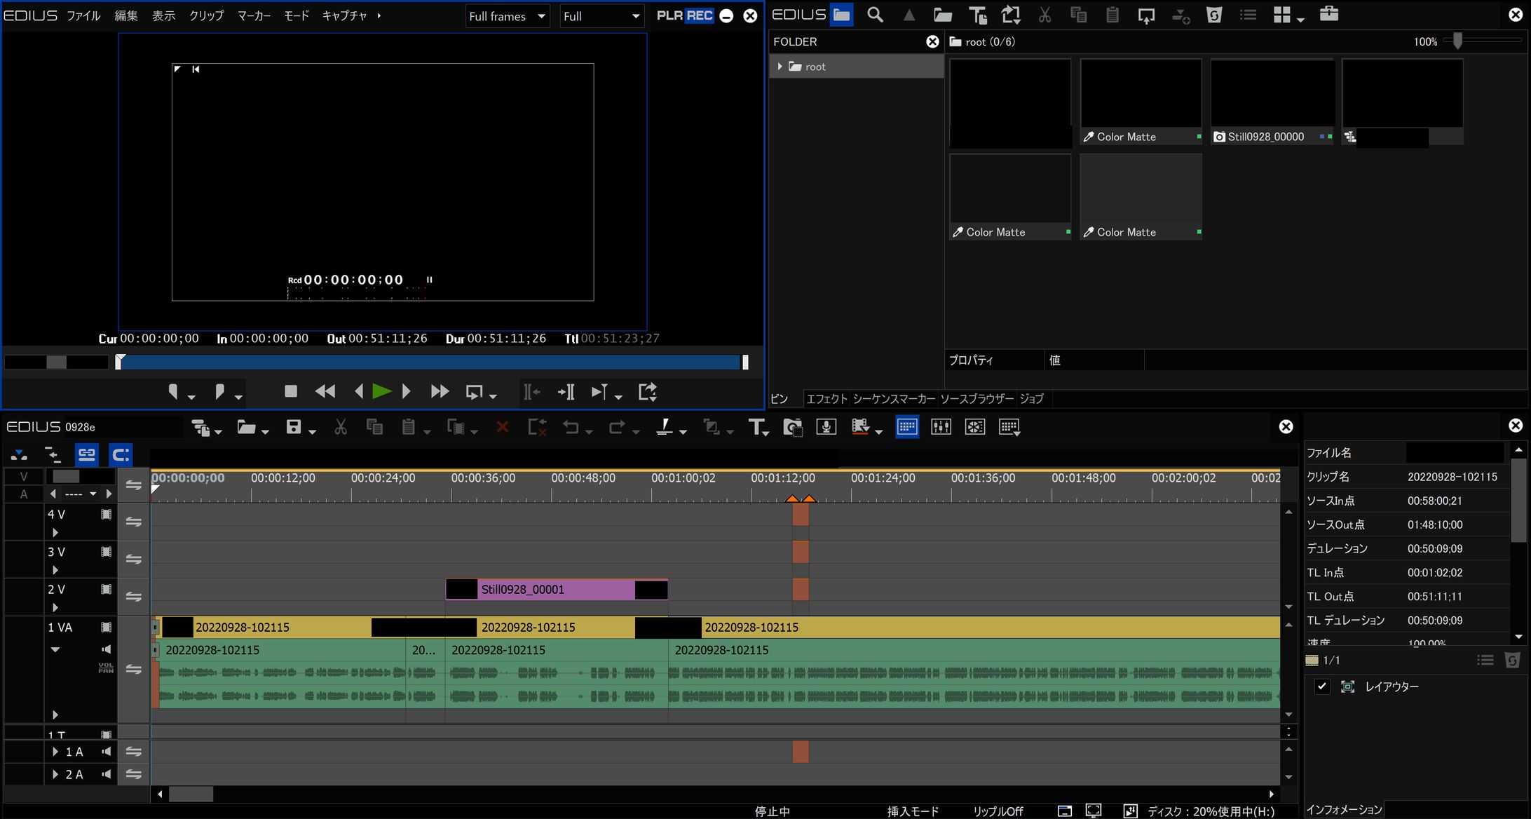Open the ファイル menu
Screen dimensions: 1531x819
(83, 15)
